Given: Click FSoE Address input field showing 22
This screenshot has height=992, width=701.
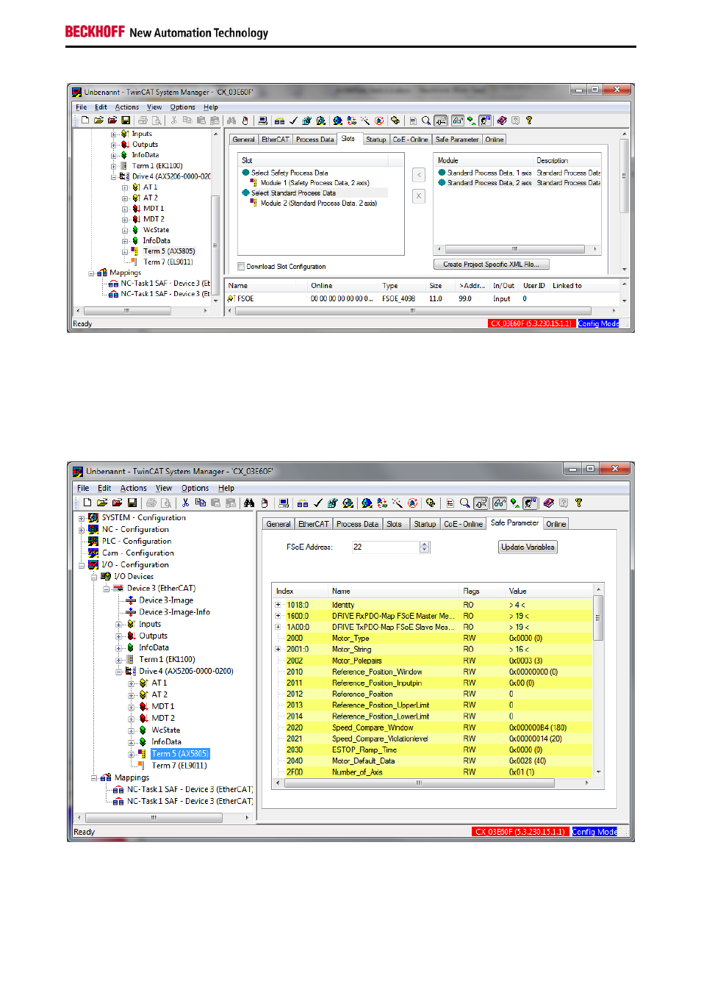Looking at the screenshot, I should [x=385, y=547].
